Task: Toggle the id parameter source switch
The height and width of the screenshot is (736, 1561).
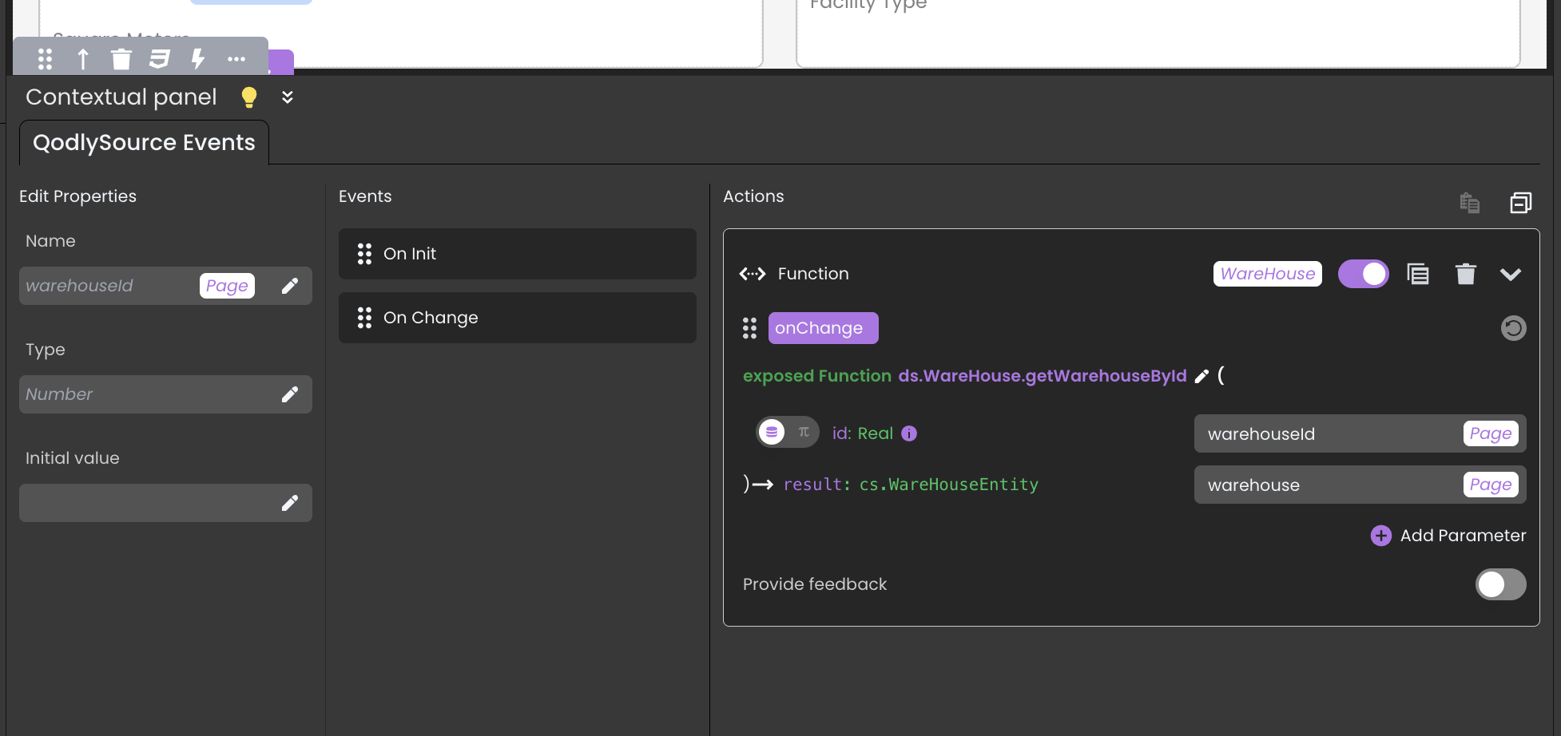Action: pos(787,433)
